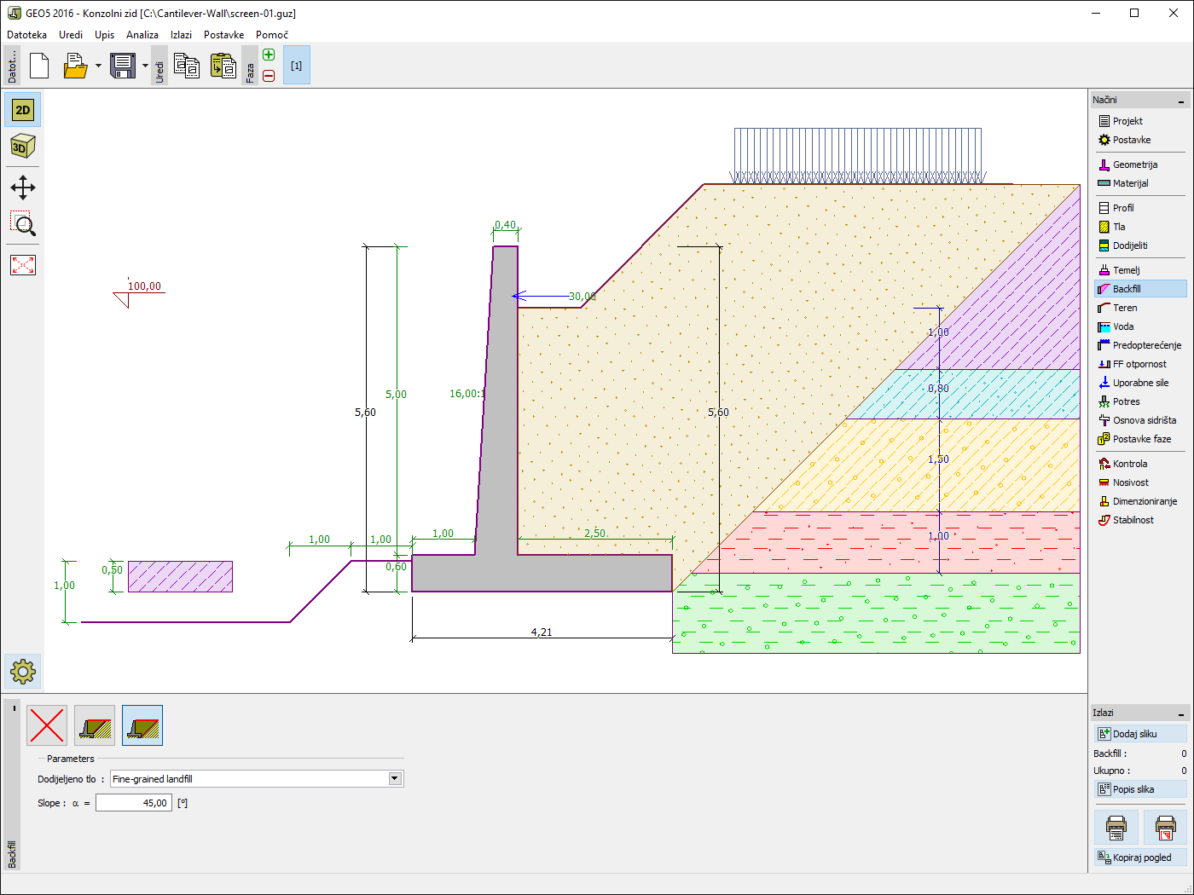
Task: Choose the first backfill shape option
Action: click(x=95, y=725)
